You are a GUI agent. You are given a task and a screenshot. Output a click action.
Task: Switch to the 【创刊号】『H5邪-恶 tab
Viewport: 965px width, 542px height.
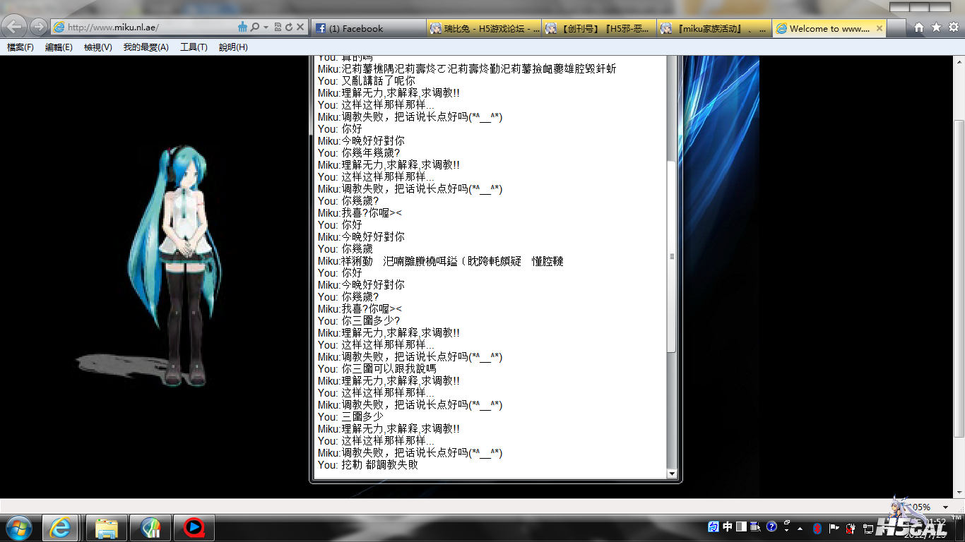[600, 28]
